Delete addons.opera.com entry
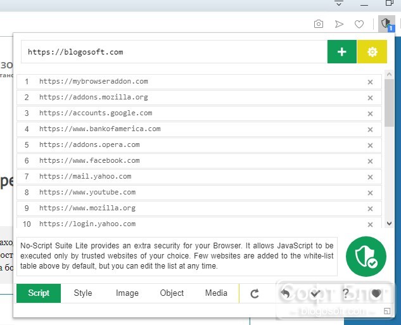 pos(370,146)
